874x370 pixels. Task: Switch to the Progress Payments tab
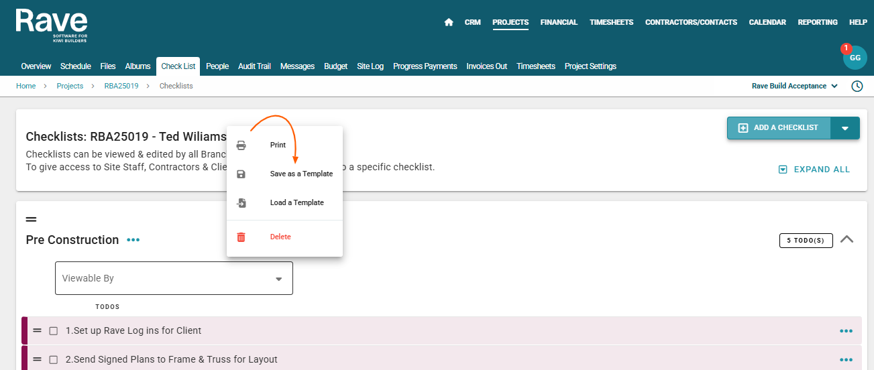(x=425, y=66)
